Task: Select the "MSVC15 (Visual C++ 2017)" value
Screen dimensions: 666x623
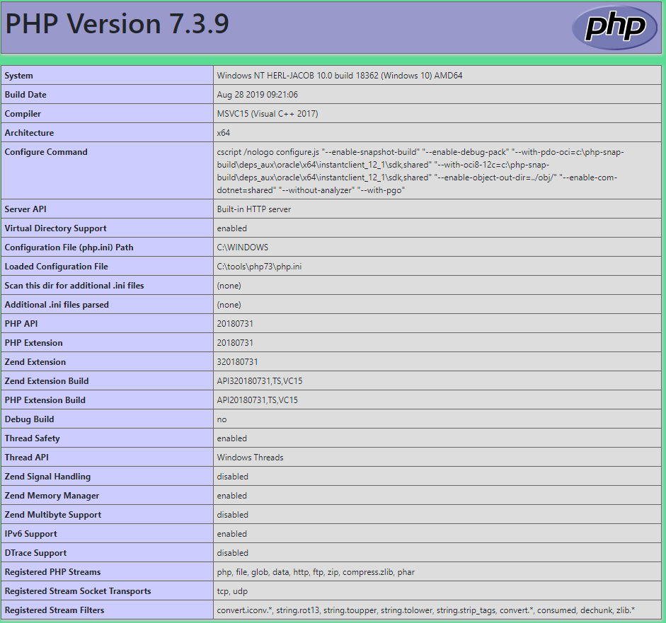Action: pyautogui.click(x=268, y=114)
